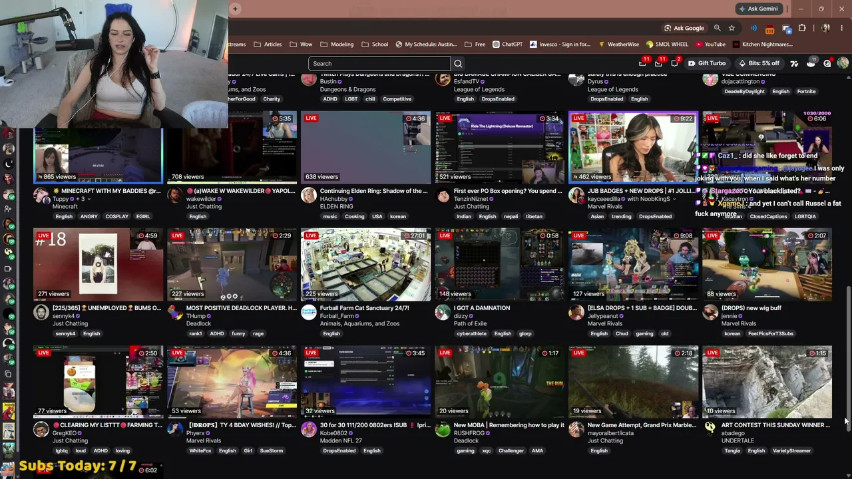The width and height of the screenshot is (852, 479).
Task: Open the Chrome extensions puzzle icon
Action: tap(802, 28)
